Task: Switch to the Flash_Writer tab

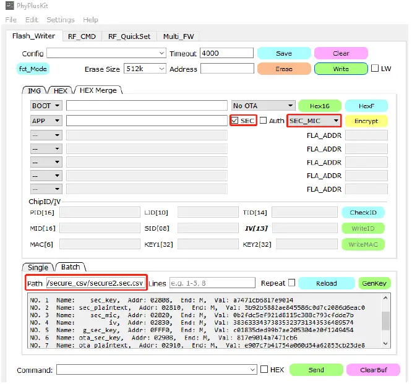Action: 34,36
